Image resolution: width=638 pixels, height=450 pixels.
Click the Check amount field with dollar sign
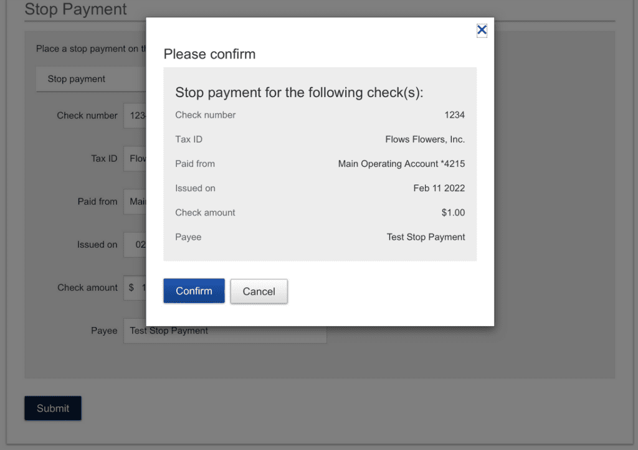[x=135, y=288]
